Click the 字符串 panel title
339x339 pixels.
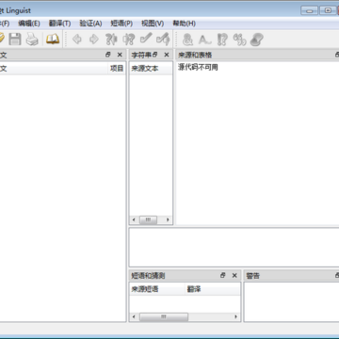pos(141,55)
